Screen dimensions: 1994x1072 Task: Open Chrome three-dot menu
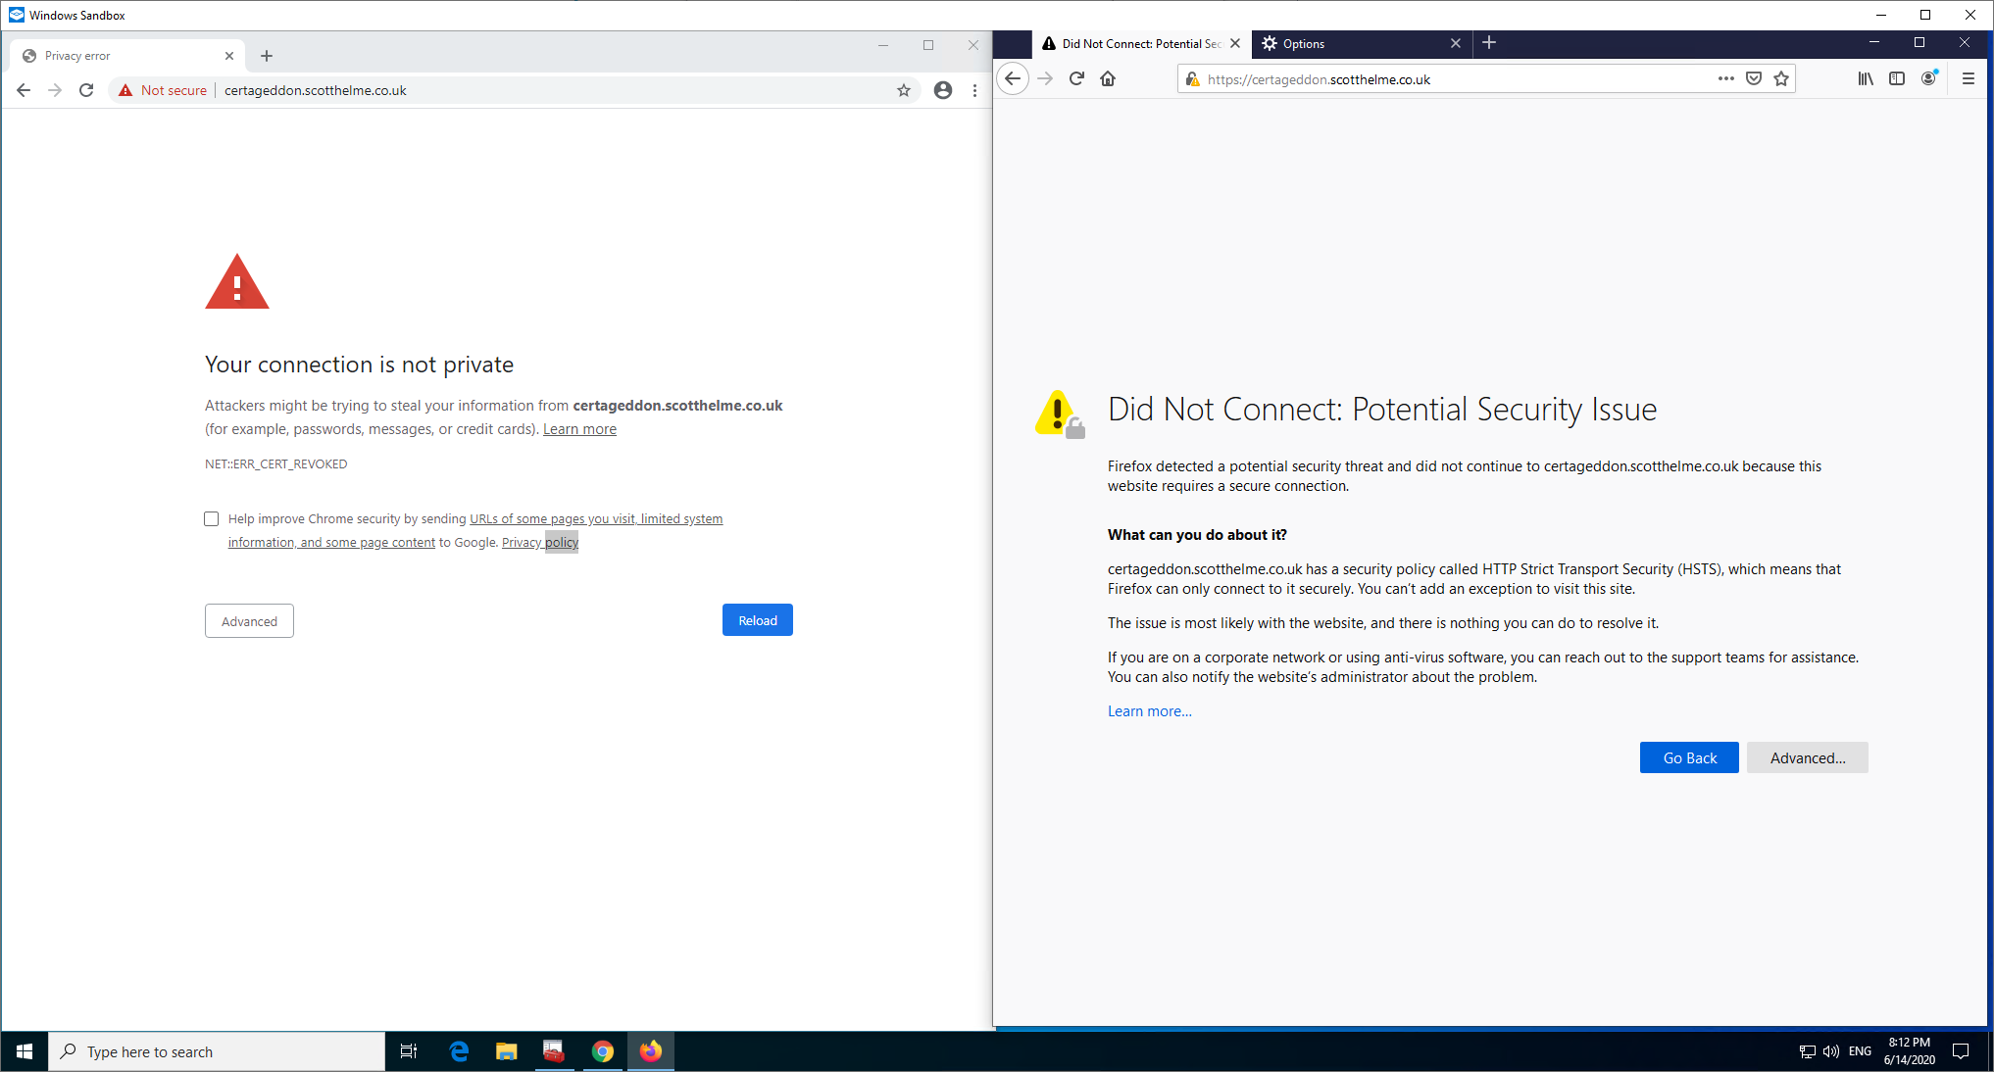[x=974, y=90]
